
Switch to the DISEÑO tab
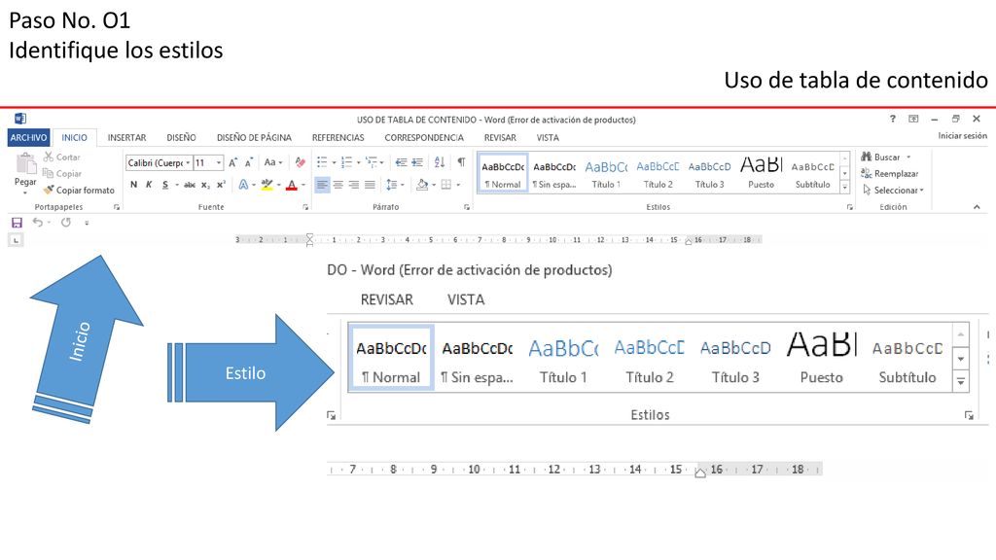coord(181,137)
